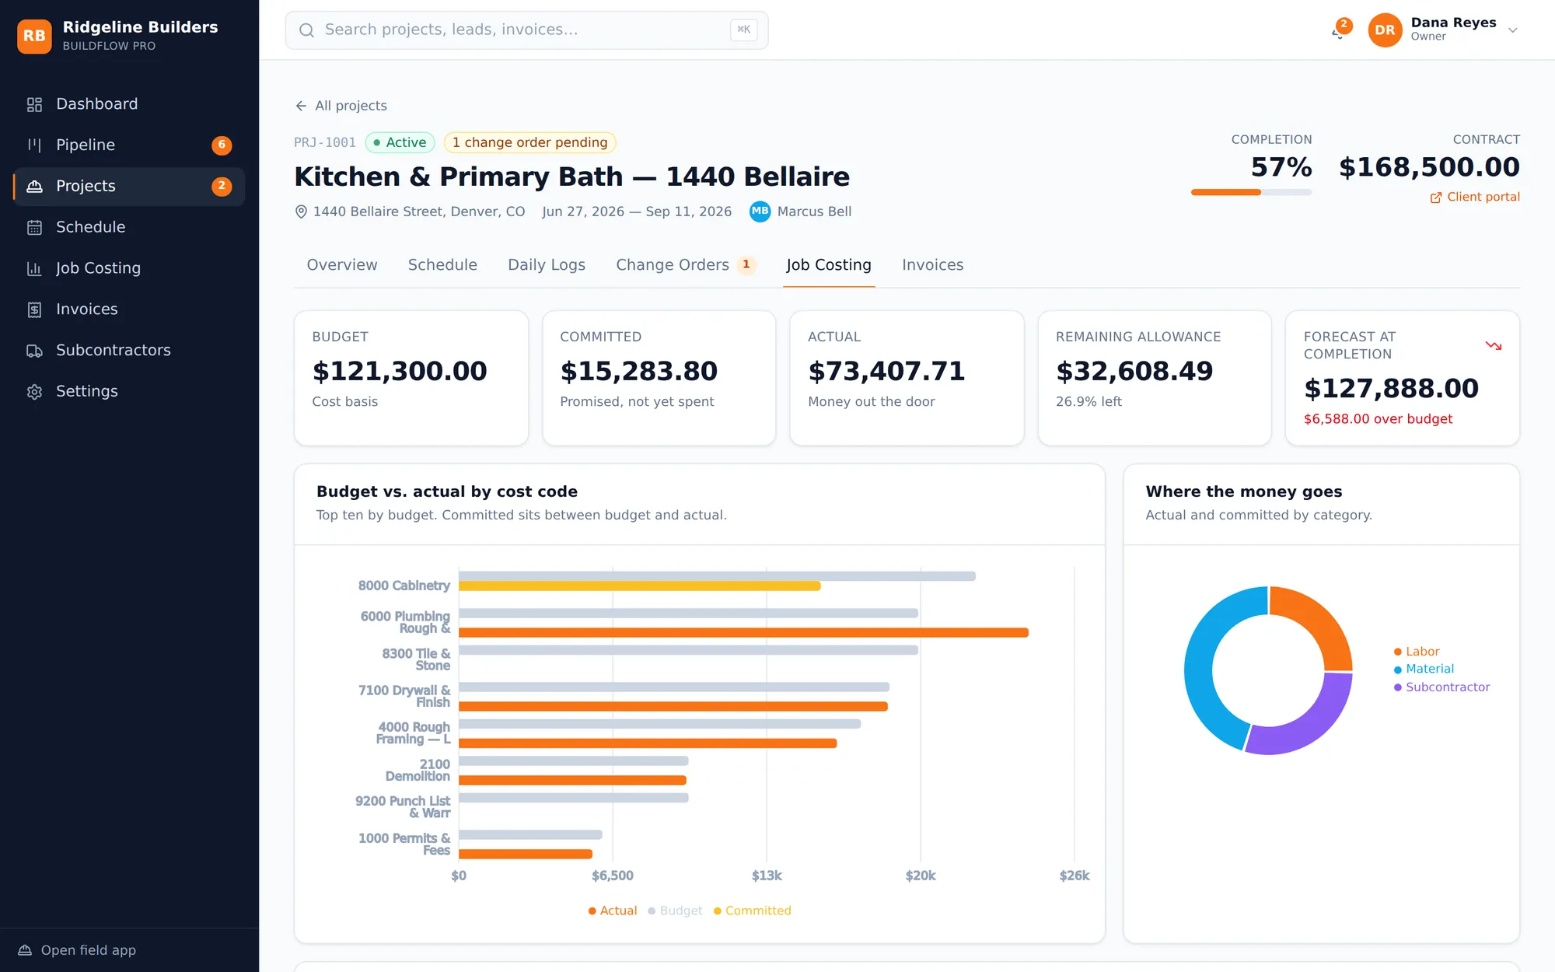Screen dimensions: 1555x972
Task: Click the 57% completion progress bar
Action: 1251,192
